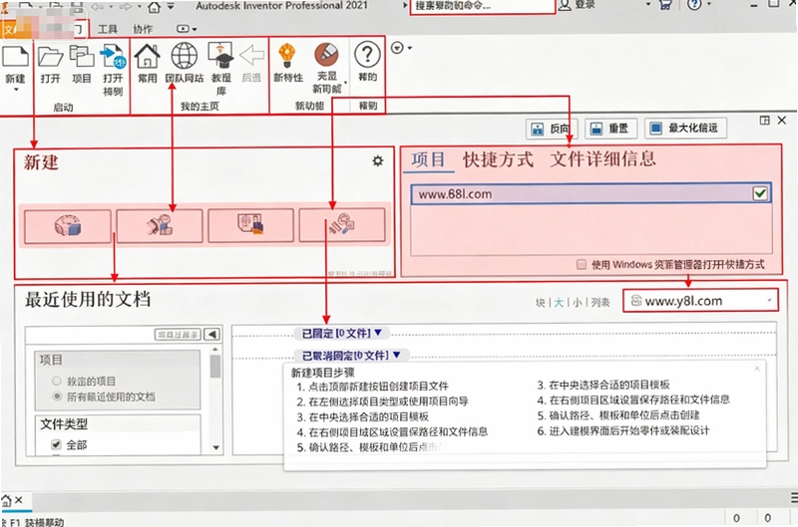Select the 项目 tab in right panel

428,159
